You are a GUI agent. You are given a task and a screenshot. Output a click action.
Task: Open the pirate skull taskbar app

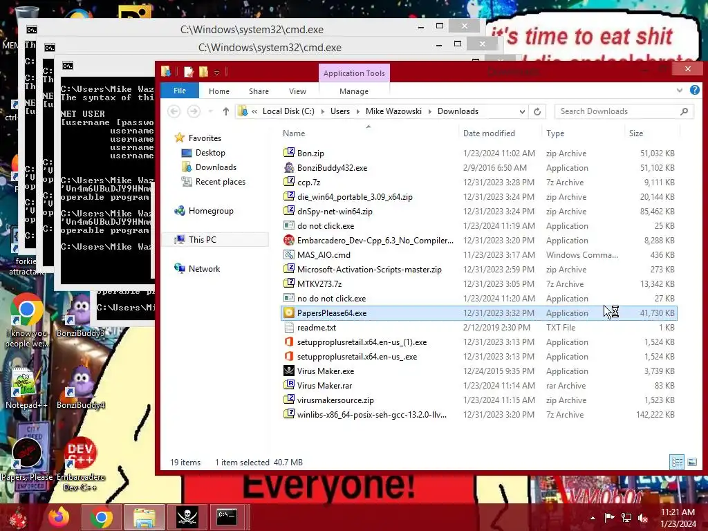[187, 517]
